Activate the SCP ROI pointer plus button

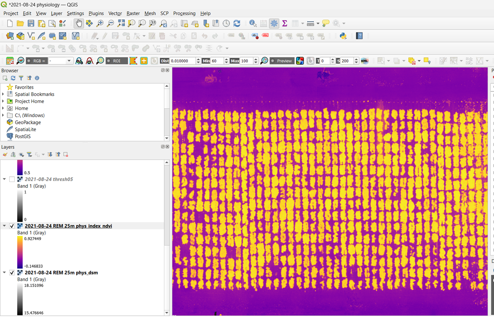(144, 61)
